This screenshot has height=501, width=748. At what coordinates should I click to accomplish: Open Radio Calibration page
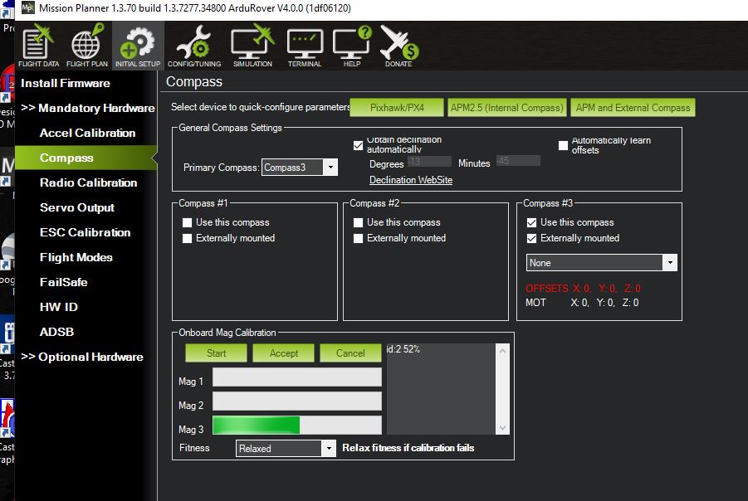[89, 182]
